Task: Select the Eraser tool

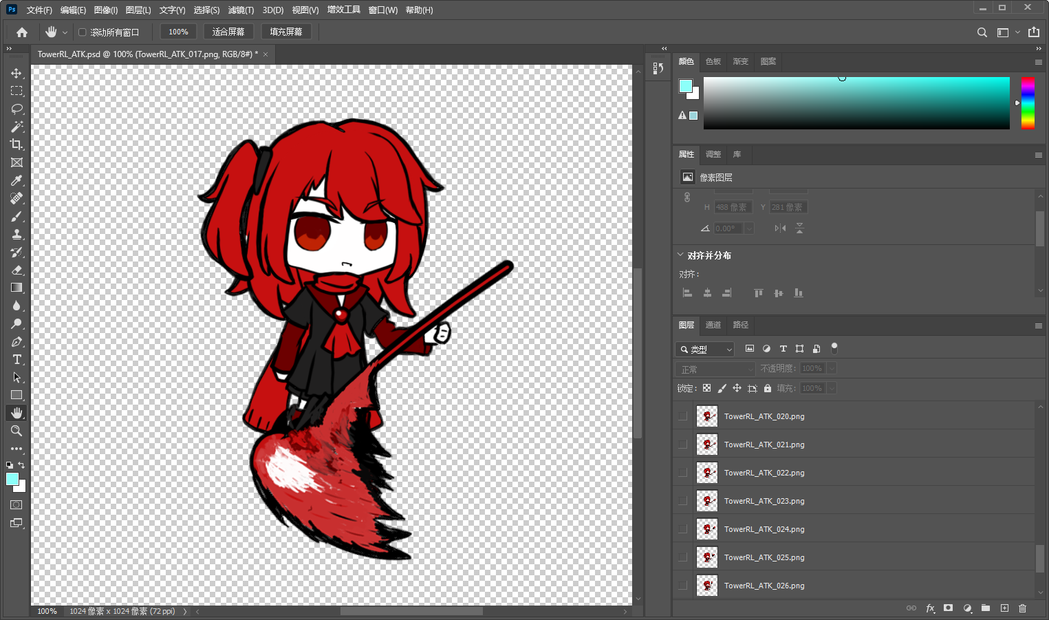Action: click(17, 270)
